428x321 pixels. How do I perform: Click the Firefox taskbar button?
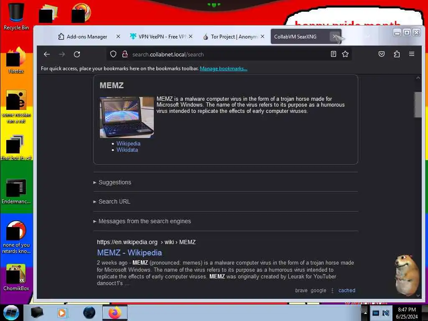click(115, 313)
